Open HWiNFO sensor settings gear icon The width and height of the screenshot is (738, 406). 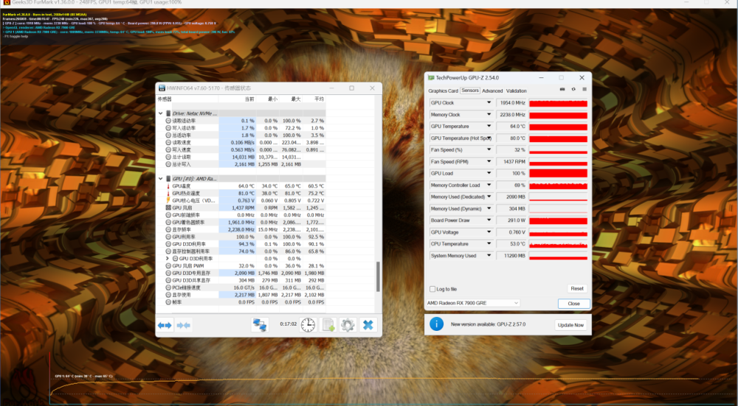click(348, 325)
